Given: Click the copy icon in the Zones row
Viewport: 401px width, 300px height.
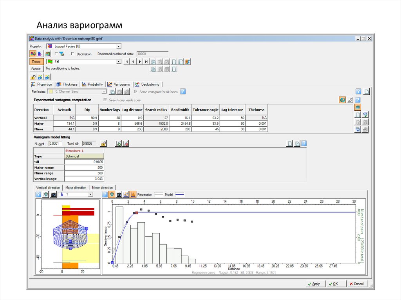Looking at the screenshot, I should (153, 61).
